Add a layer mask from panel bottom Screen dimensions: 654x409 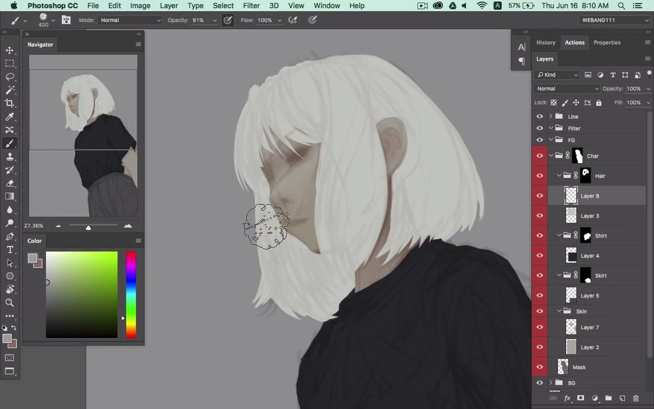coord(580,398)
